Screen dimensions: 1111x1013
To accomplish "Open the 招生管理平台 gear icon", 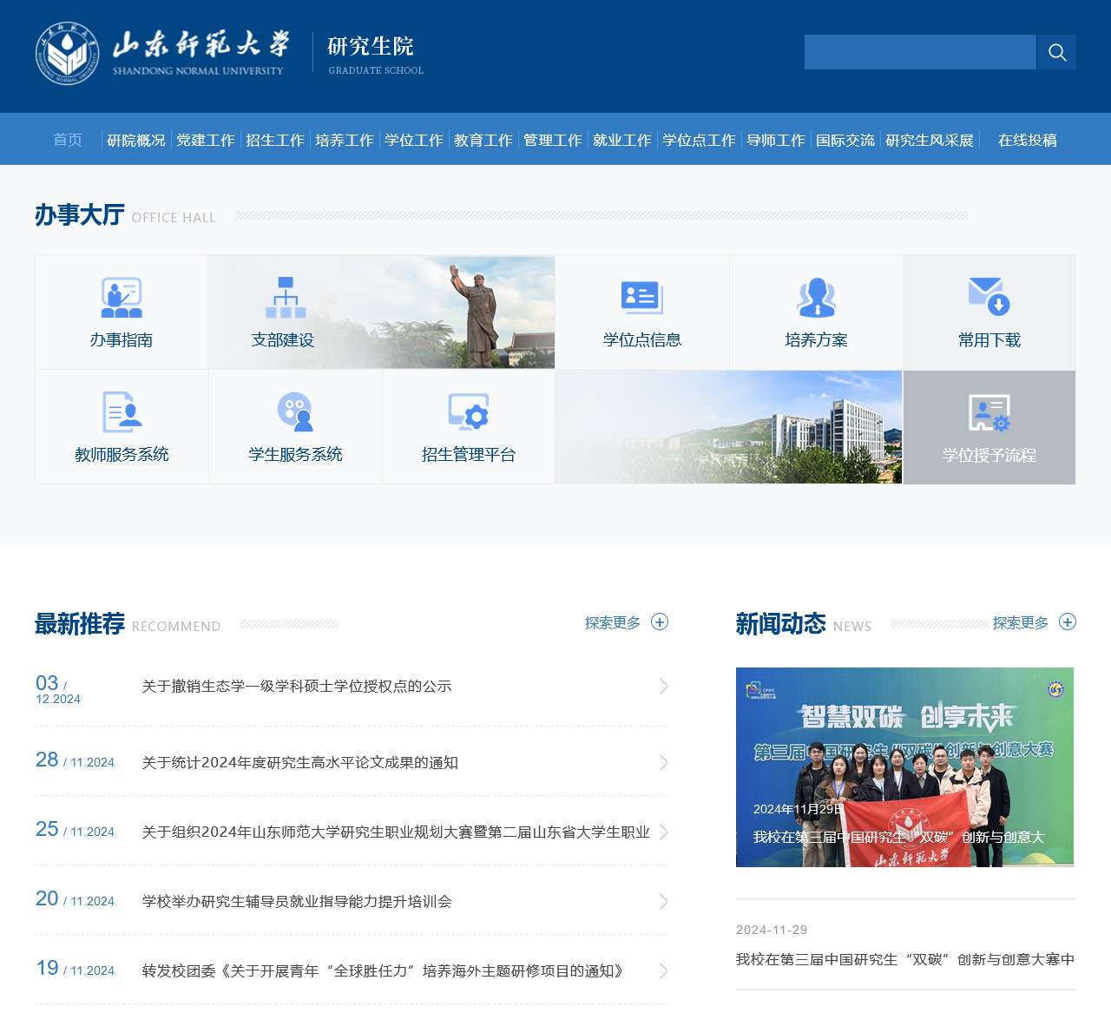I will [x=469, y=412].
